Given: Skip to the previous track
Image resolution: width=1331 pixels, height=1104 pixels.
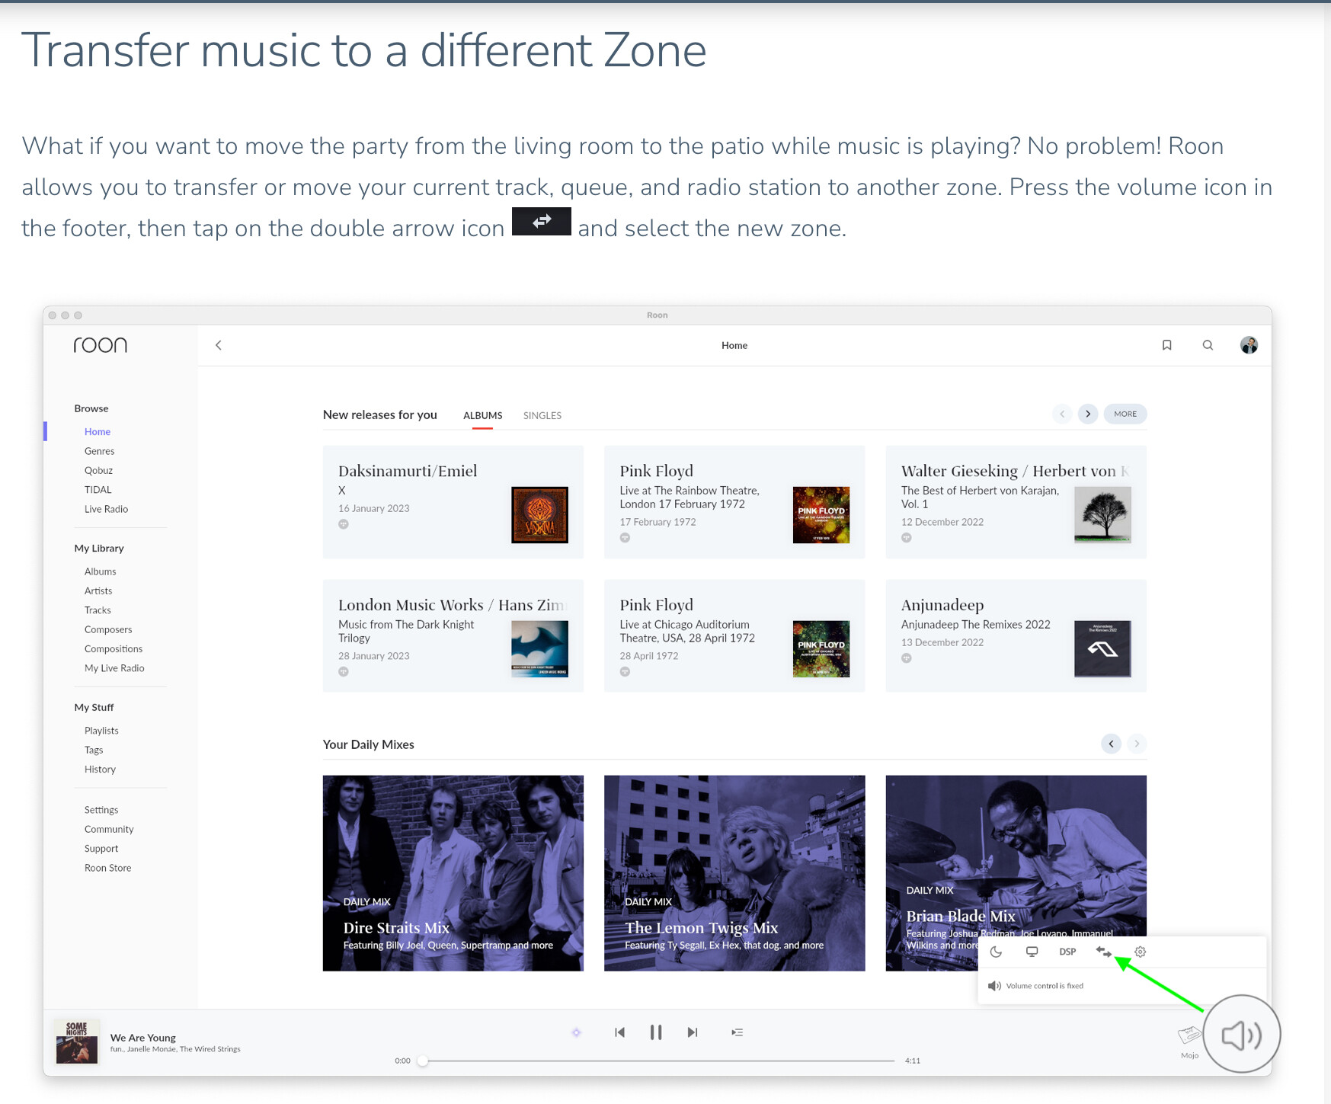Looking at the screenshot, I should click(x=619, y=1032).
